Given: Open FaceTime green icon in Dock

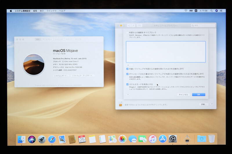Looking at the screenshot, I should tap(142, 139).
